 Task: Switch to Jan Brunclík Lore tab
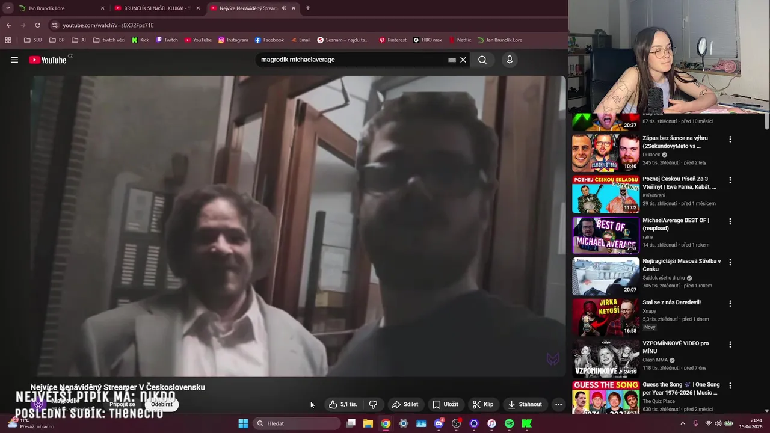click(61, 8)
